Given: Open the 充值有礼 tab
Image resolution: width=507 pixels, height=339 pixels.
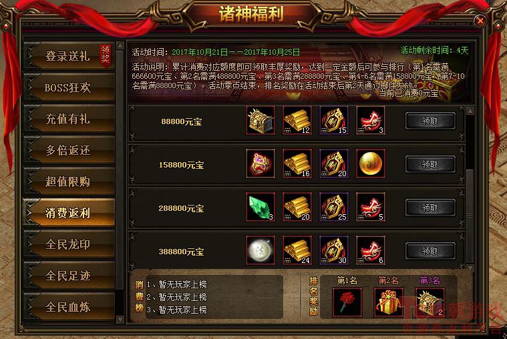Looking at the screenshot, I should click(x=69, y=119).
